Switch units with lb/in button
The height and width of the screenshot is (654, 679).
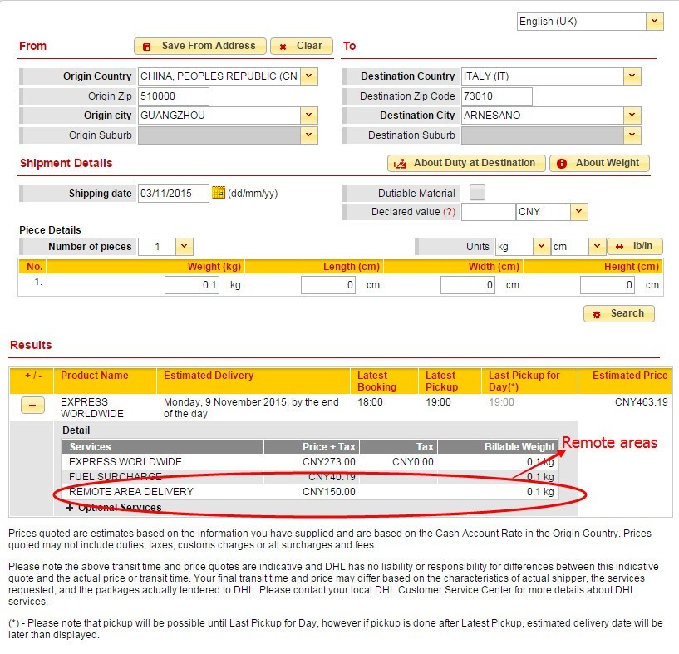click(634, 247)
